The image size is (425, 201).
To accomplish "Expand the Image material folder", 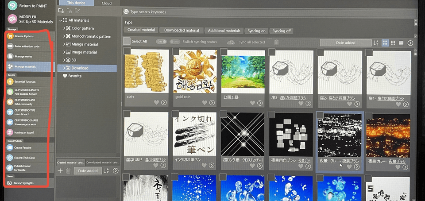I will [64, 52].
